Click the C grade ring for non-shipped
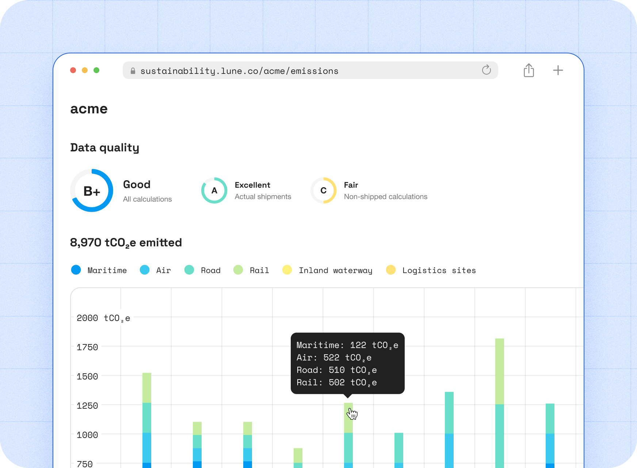 coord(324,190)
